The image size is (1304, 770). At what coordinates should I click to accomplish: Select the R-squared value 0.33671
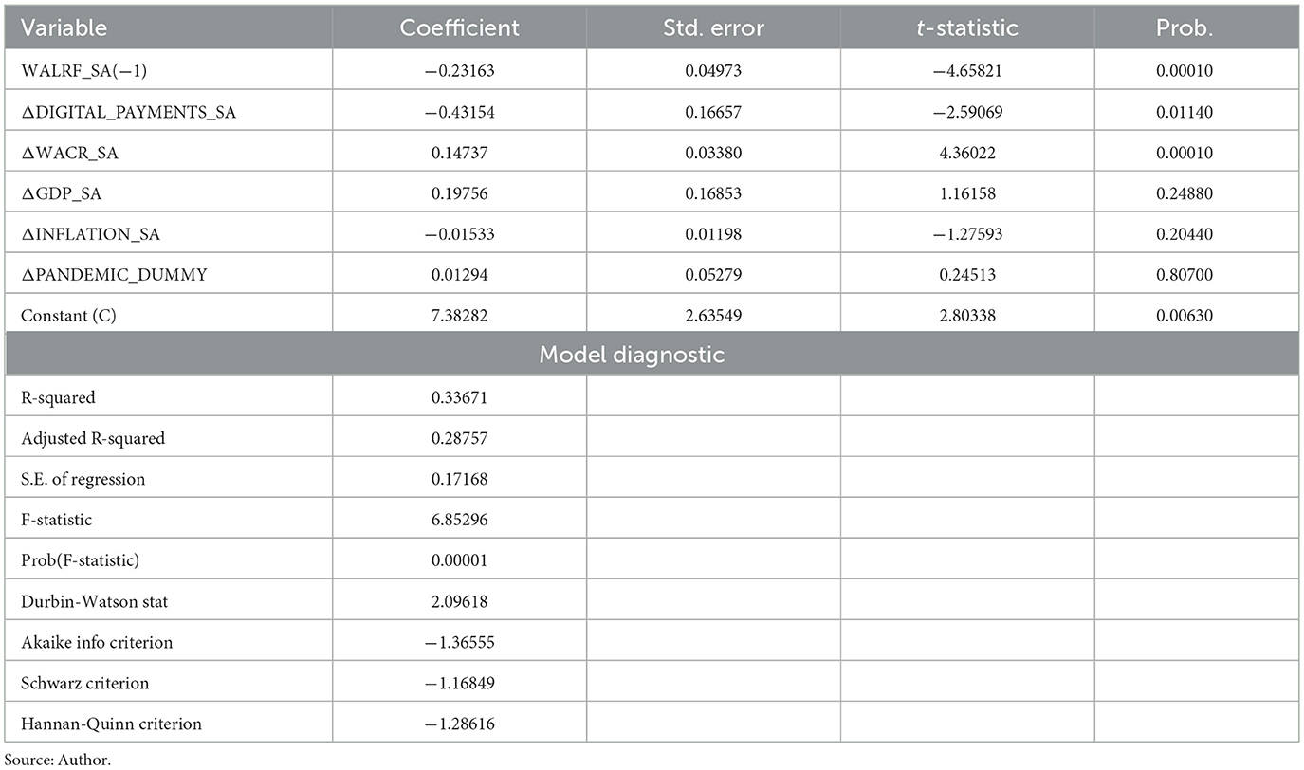point(459,397)
